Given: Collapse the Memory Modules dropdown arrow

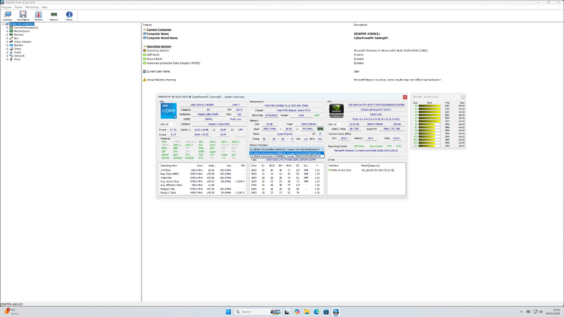Looking at the screenshot, I should pos(322,150).
